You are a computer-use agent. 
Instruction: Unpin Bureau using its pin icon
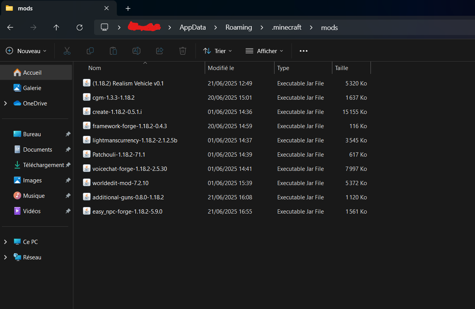(x=68, y=134)
